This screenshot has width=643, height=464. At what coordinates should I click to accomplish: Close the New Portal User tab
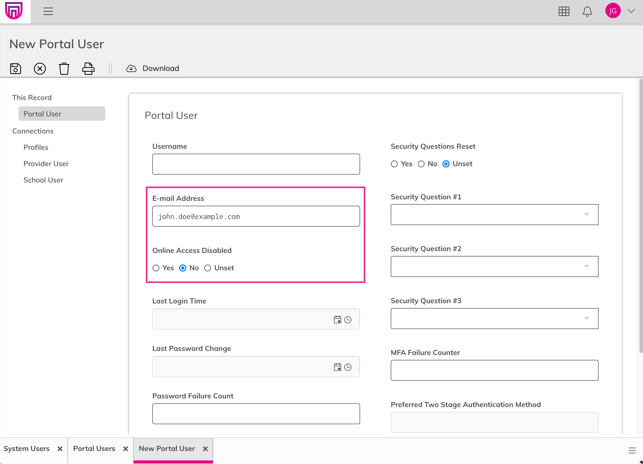205,449
